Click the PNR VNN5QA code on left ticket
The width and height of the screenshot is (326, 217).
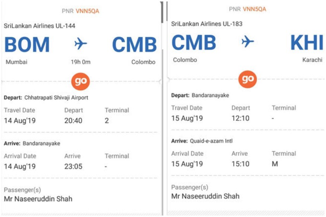[87, 11]
